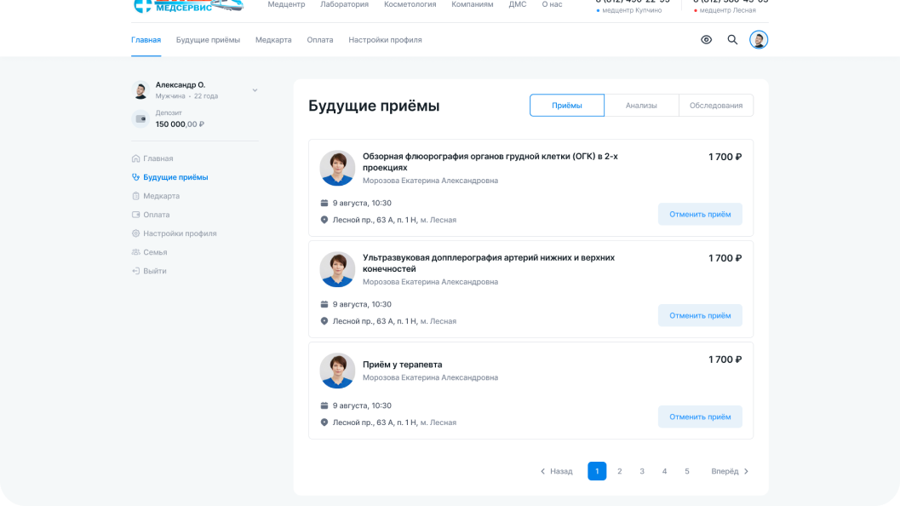Open the Косметология menu item
The width and height of the screenshot is (900, 506).
pyautogui.click(x=410, y=4)
